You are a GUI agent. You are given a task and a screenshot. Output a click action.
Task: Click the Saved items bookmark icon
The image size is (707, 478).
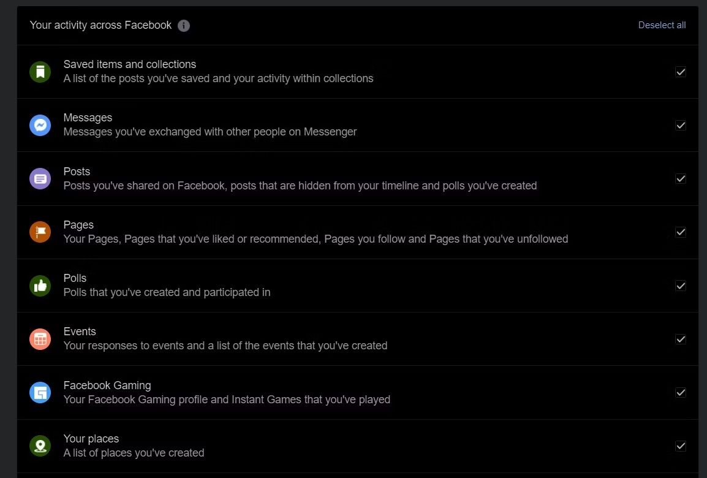click(40, 71)
